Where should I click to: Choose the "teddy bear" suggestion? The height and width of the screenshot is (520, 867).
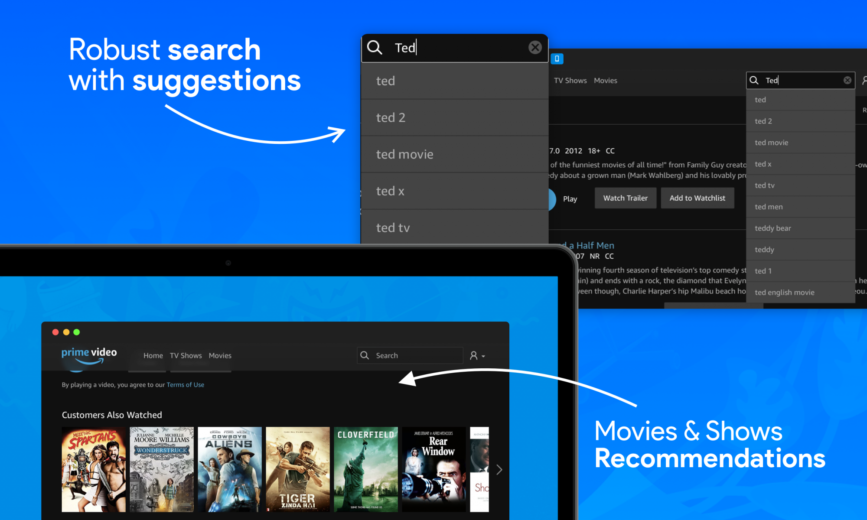click(x=800, y=228)
